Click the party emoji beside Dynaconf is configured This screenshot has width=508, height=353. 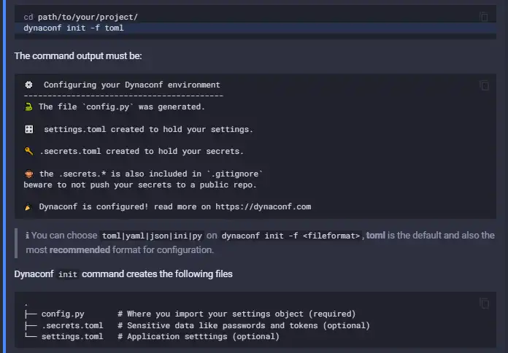pyautogui.click(x=28, y=206)
